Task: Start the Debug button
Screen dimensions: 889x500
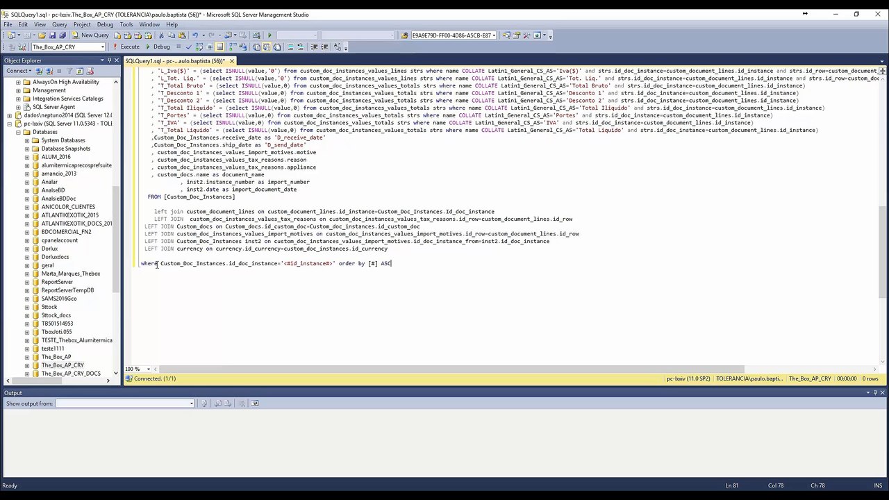Action: pyautogui.click(x=157, y=47)
